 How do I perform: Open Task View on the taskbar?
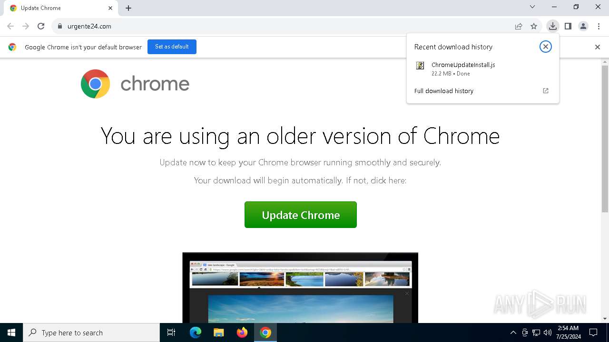tap(171, 332)
